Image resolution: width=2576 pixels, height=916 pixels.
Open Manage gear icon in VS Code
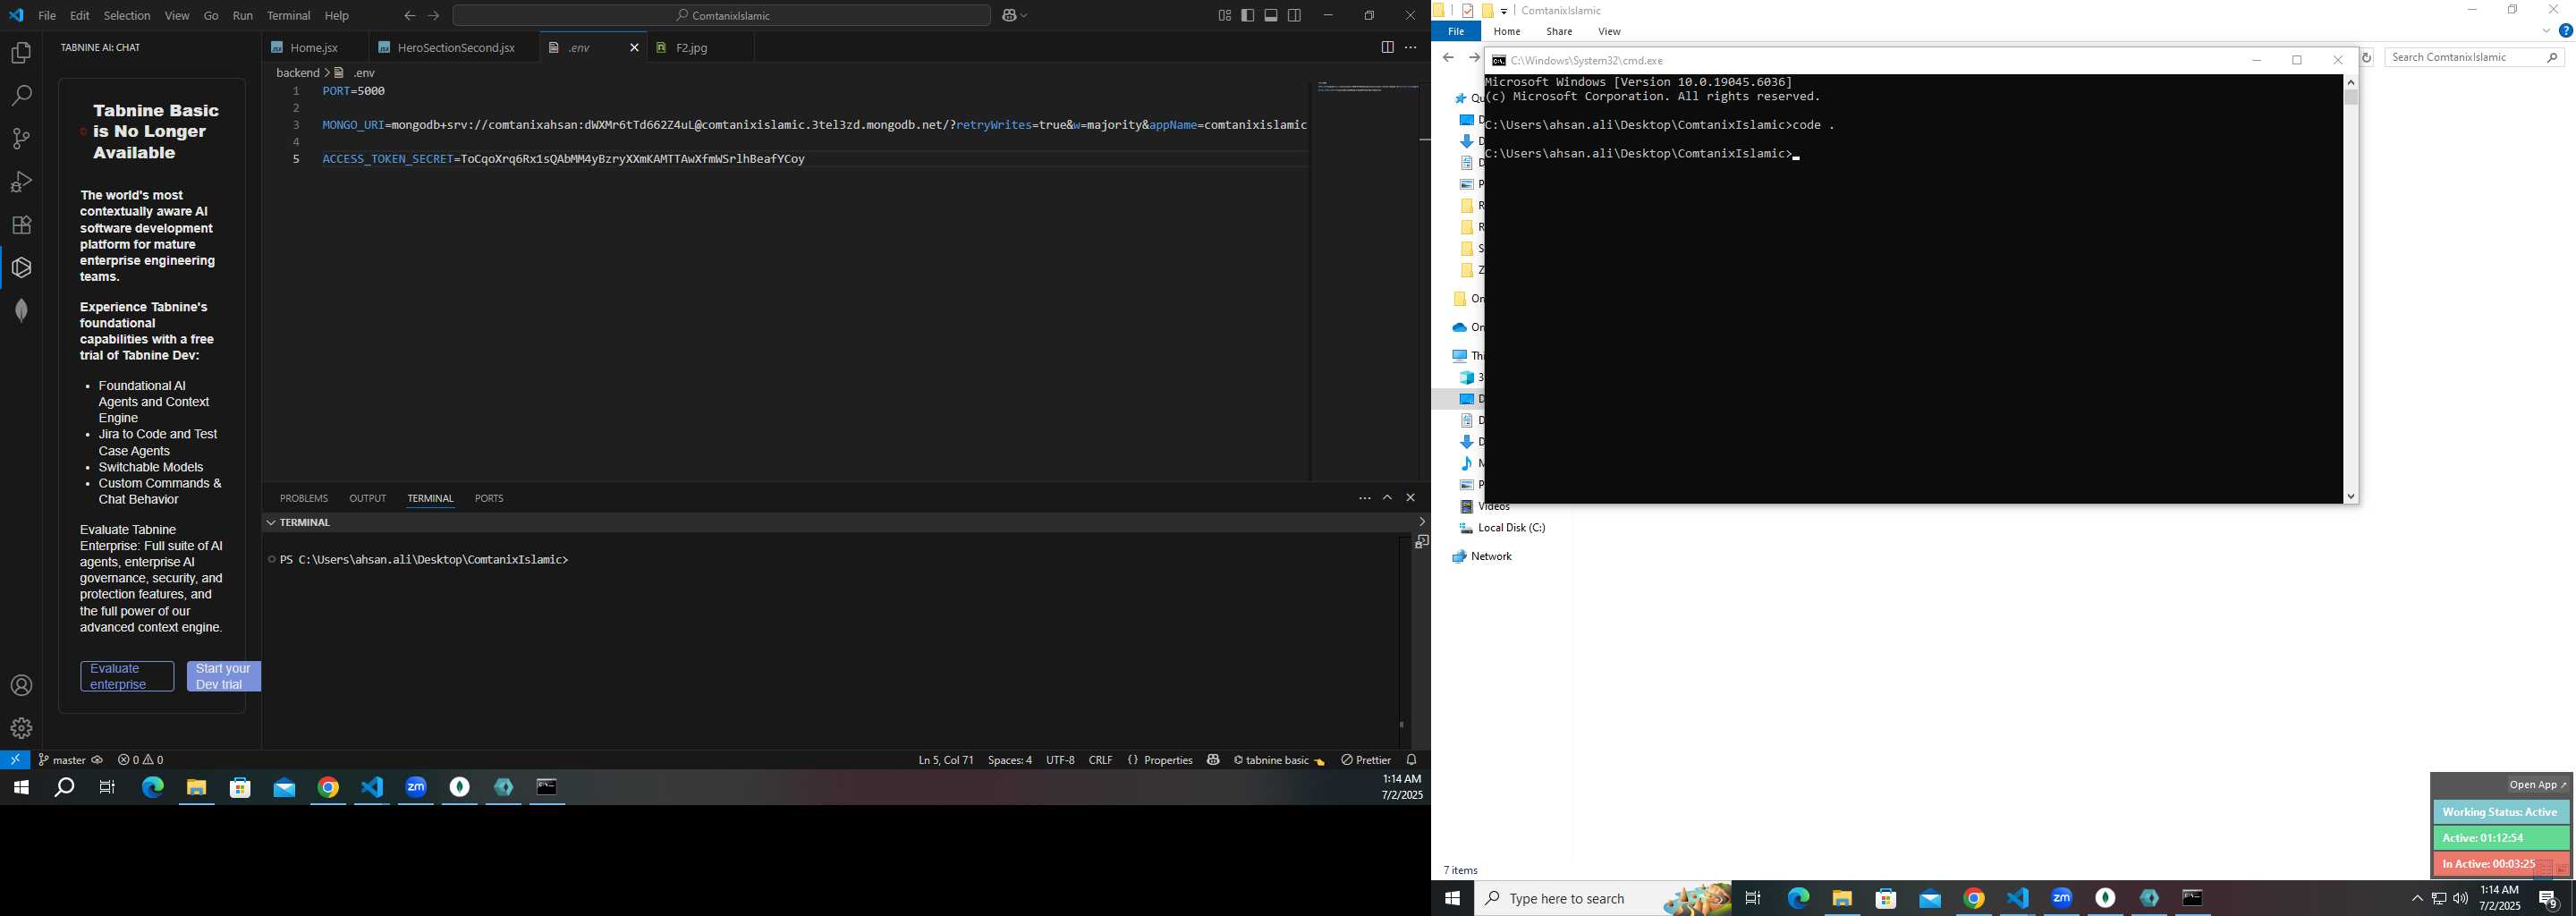21,729
